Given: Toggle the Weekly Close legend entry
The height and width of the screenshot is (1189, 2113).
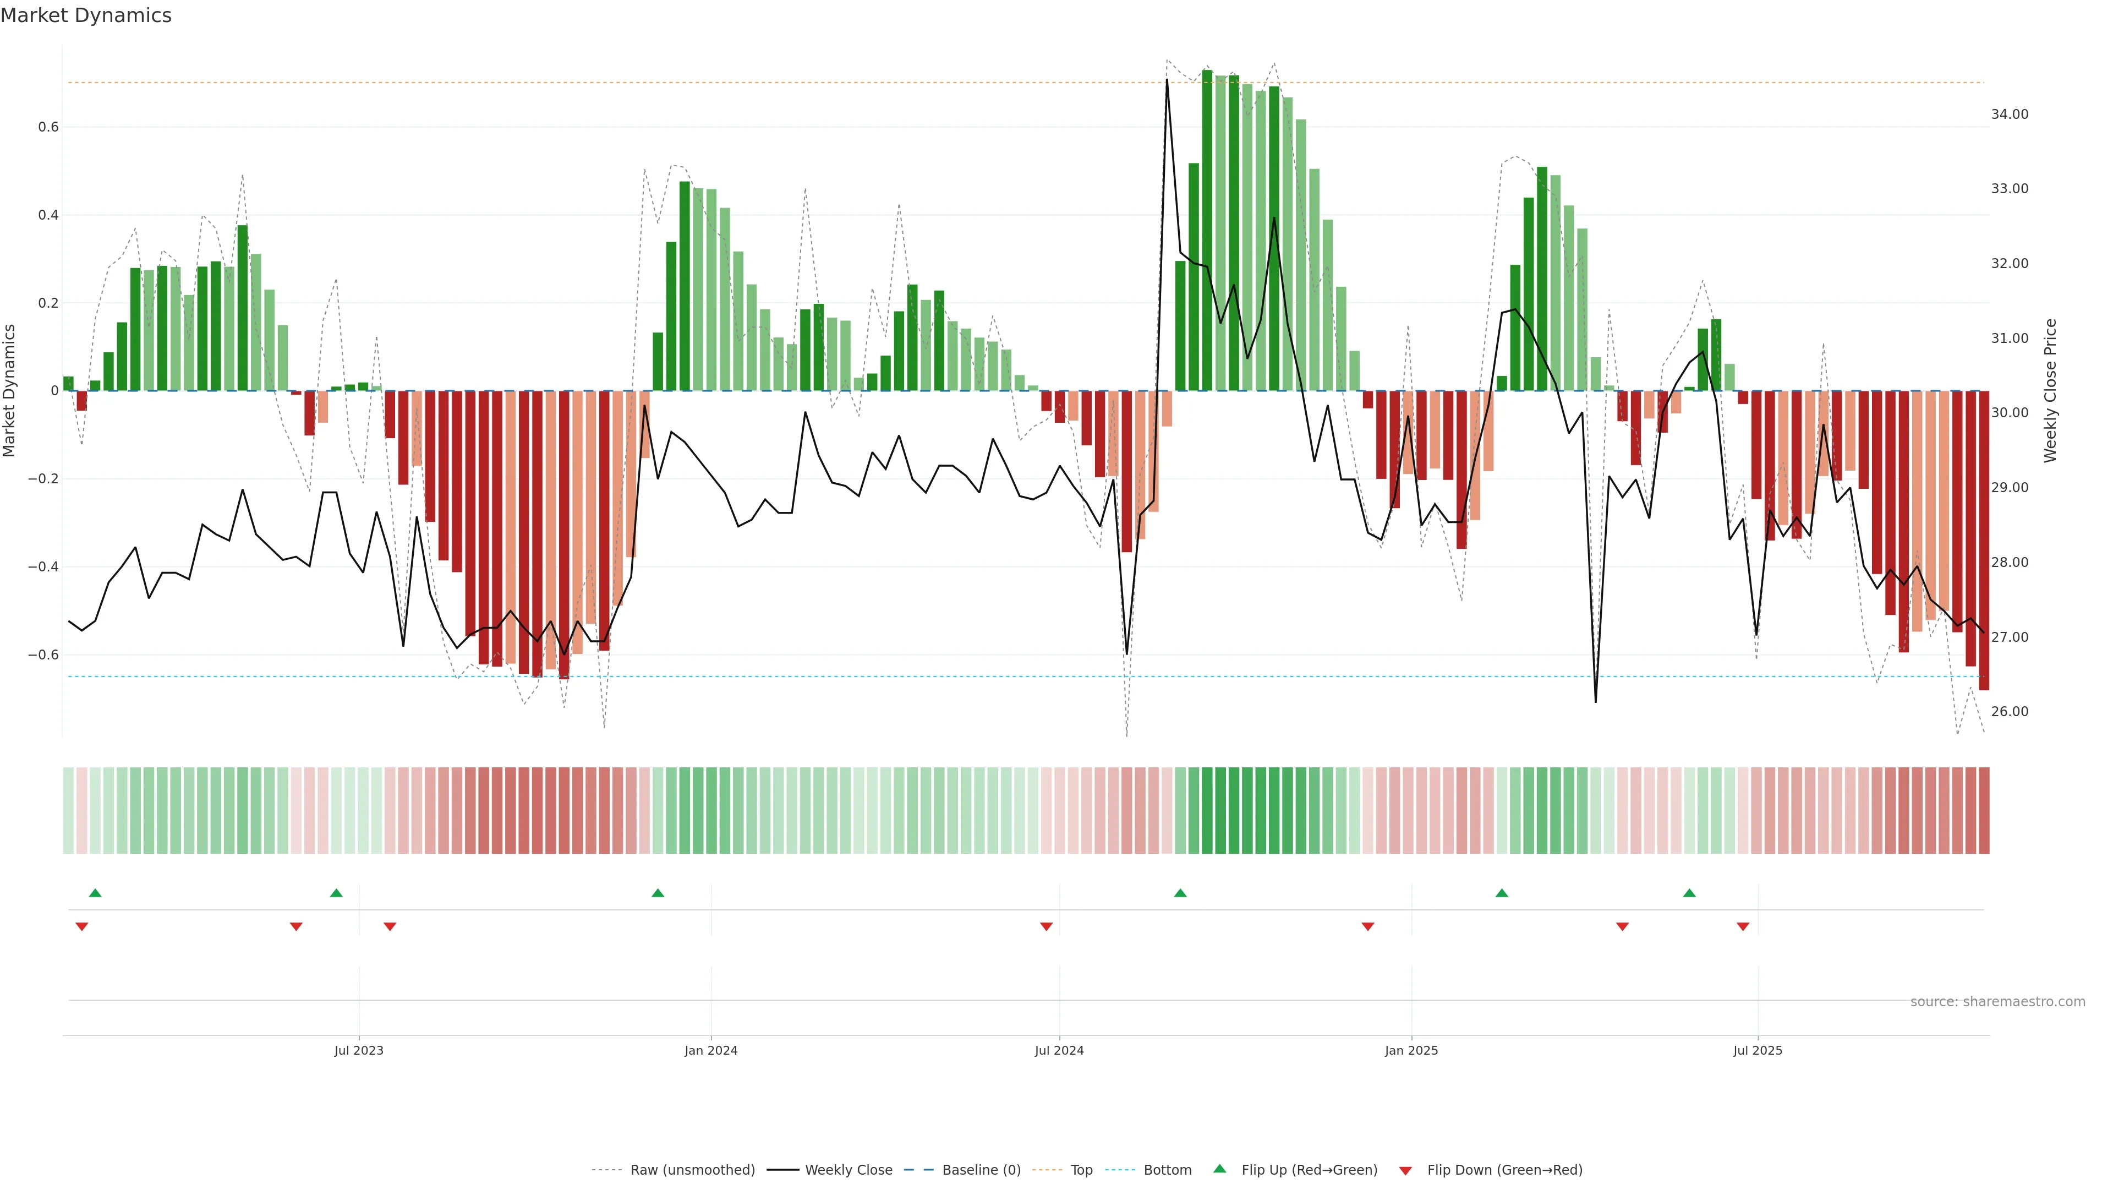Looking at the screenshot, I should pos(848,1170).
